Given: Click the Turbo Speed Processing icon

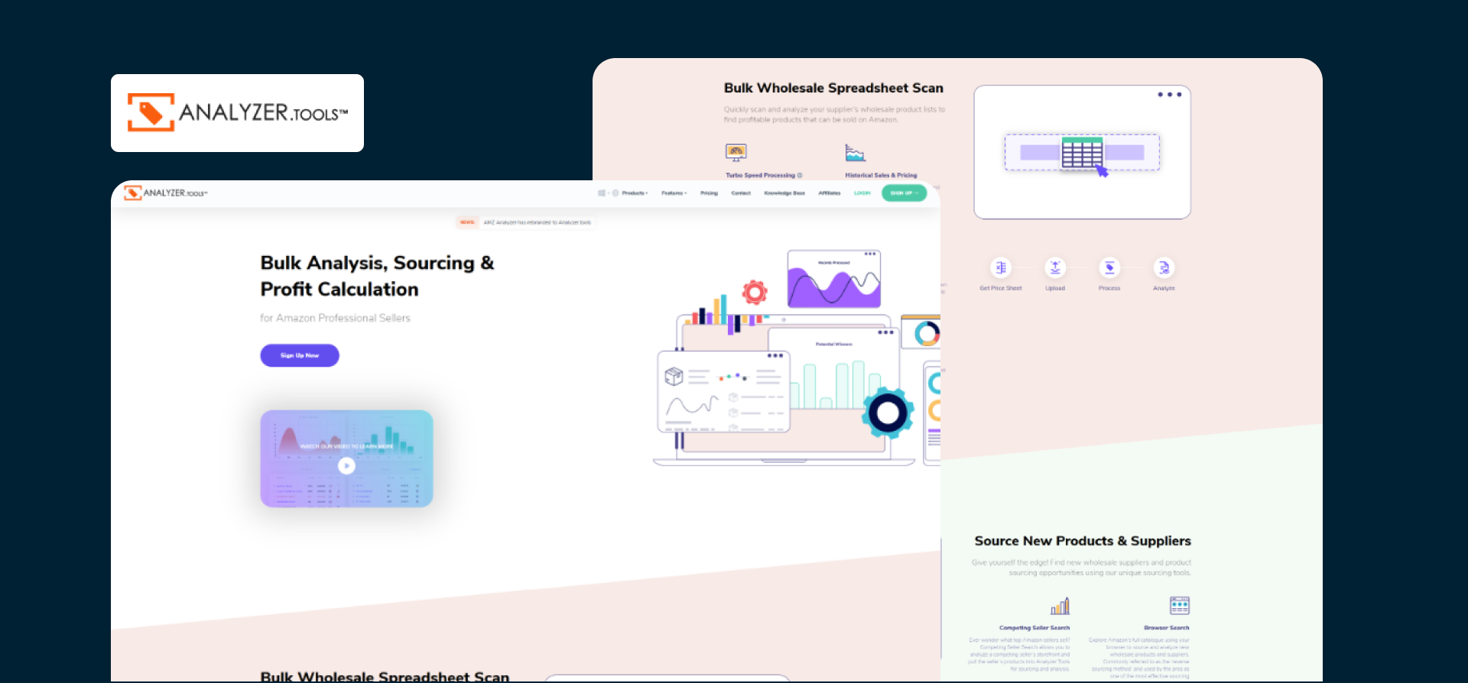Looking at the screenshot, I should tap(736, 152).
